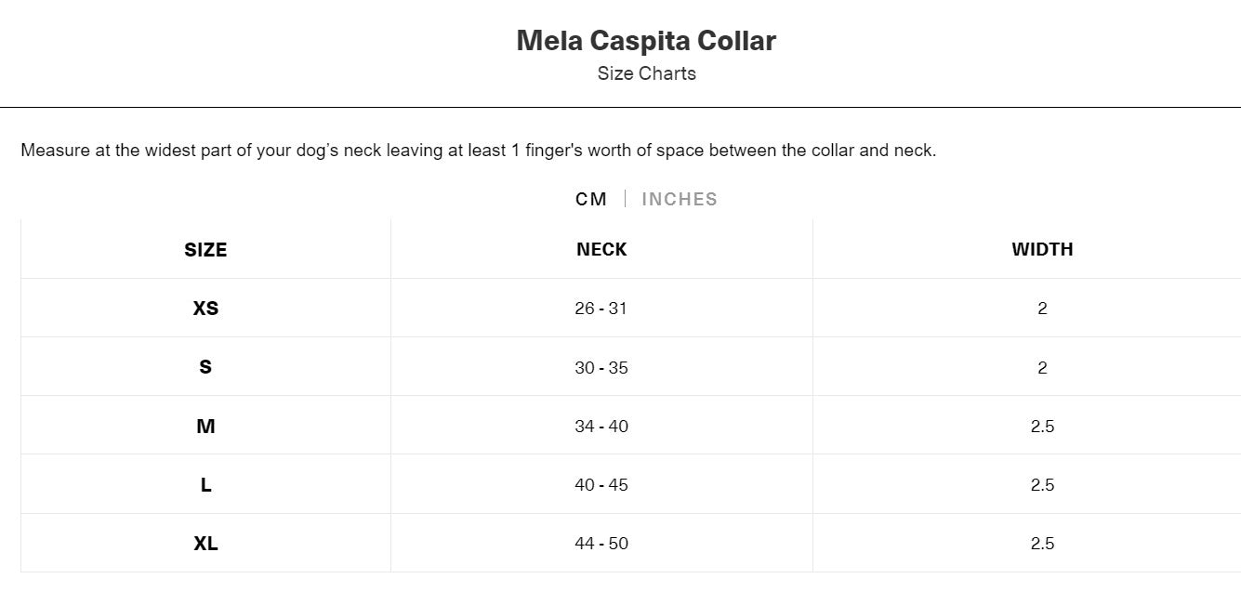Select the M size row label
This screenshot has width=1241, height=605.
tap(205, 426)
